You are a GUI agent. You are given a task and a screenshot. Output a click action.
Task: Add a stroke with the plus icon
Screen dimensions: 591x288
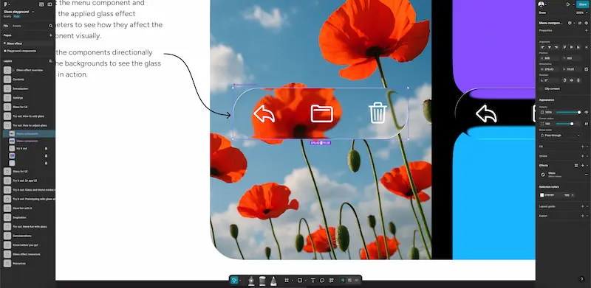coord(582,156)
